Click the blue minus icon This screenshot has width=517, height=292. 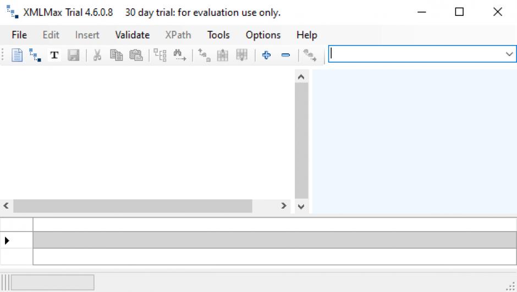pos(285,55)
